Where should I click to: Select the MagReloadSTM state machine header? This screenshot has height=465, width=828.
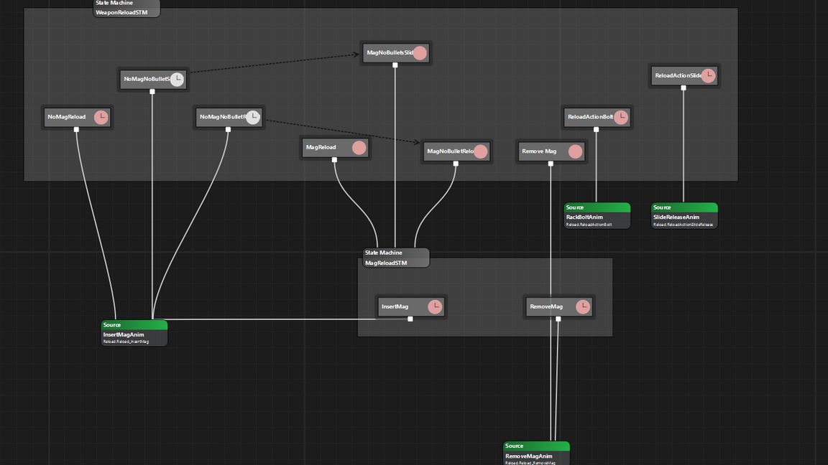(396, 258)
